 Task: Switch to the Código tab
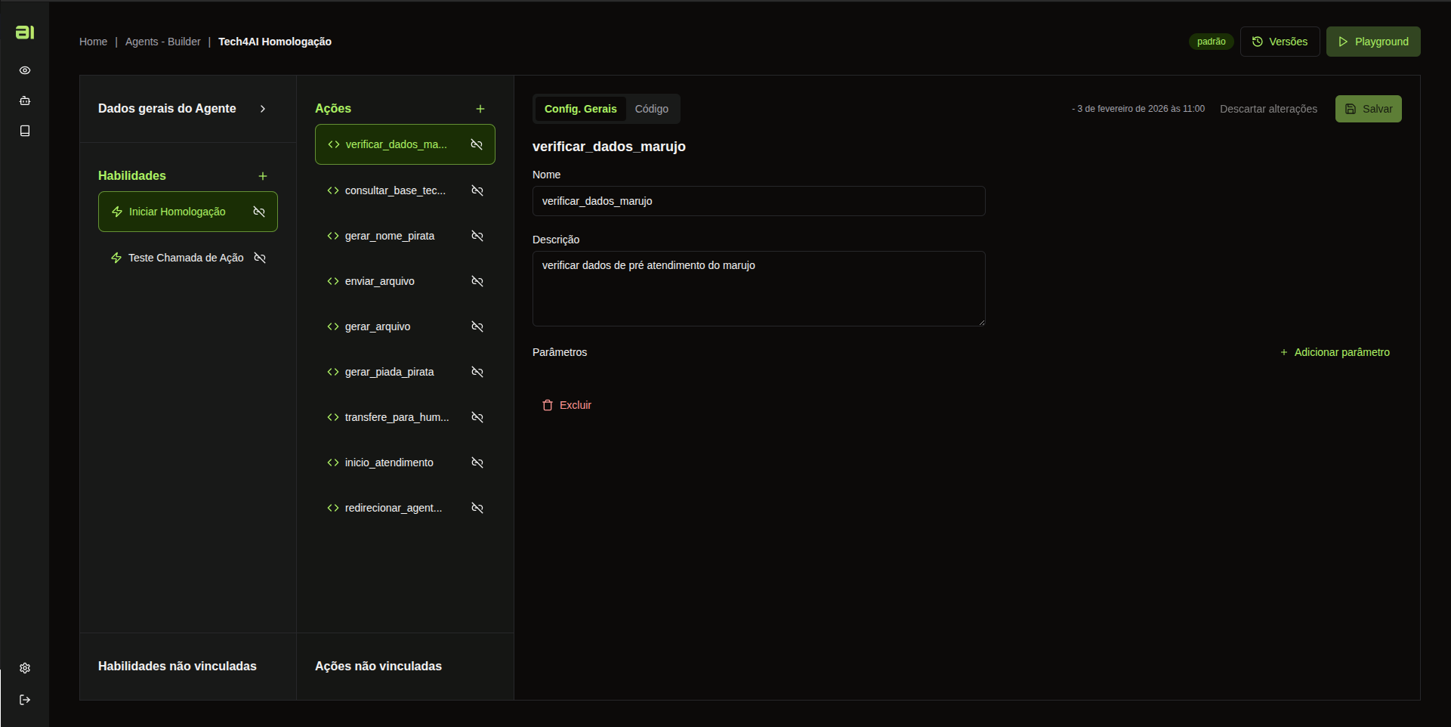tap(652, 109)
